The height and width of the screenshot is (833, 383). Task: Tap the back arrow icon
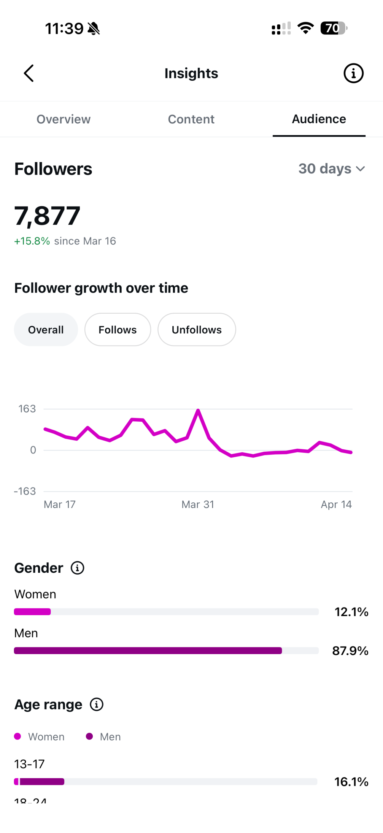[29, 73]
